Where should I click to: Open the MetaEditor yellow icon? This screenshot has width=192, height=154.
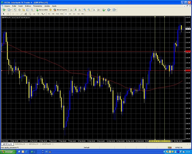[50, 10]
